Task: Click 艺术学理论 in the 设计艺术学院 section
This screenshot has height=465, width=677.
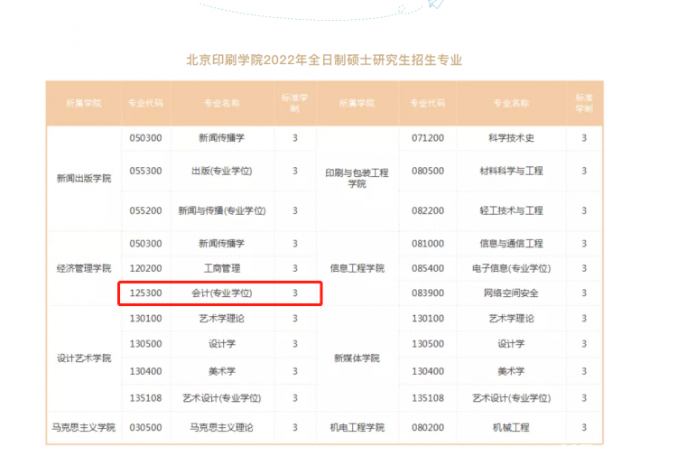Action: (222, 319)
